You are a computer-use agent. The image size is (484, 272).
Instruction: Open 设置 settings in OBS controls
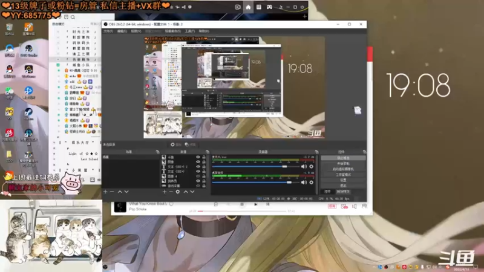(x=343, y=180)
